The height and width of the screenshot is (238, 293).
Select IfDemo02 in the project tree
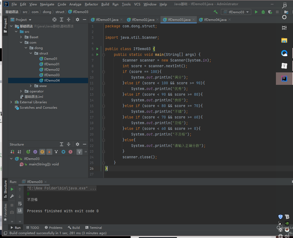click(x=52, y=70)
